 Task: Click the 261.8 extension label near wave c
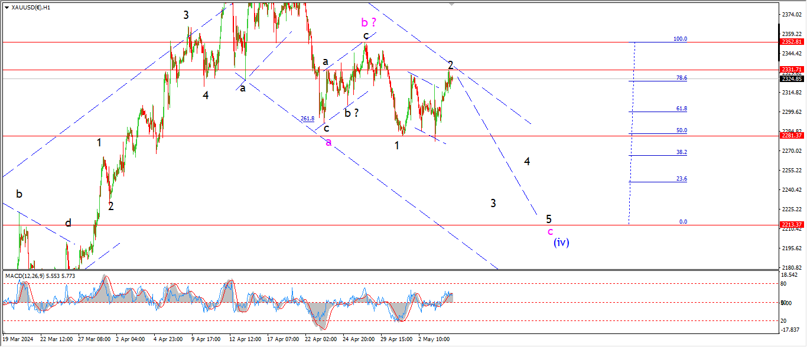(307, 119)
